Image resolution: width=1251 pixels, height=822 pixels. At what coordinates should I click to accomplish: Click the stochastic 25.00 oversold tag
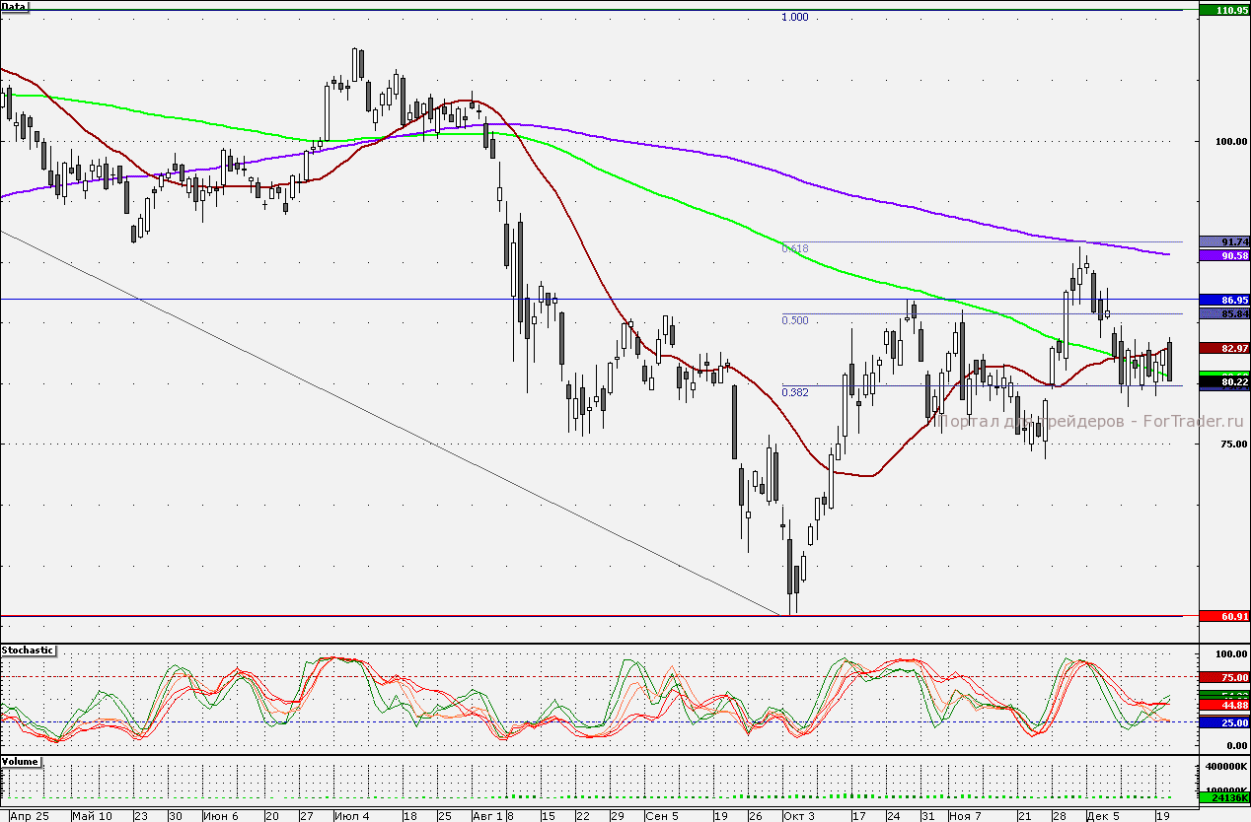coord(1223,722)
